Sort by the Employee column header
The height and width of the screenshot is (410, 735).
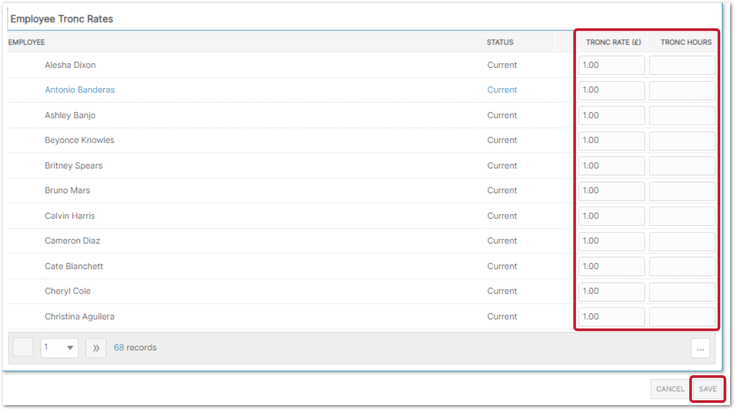pos(27,42)
